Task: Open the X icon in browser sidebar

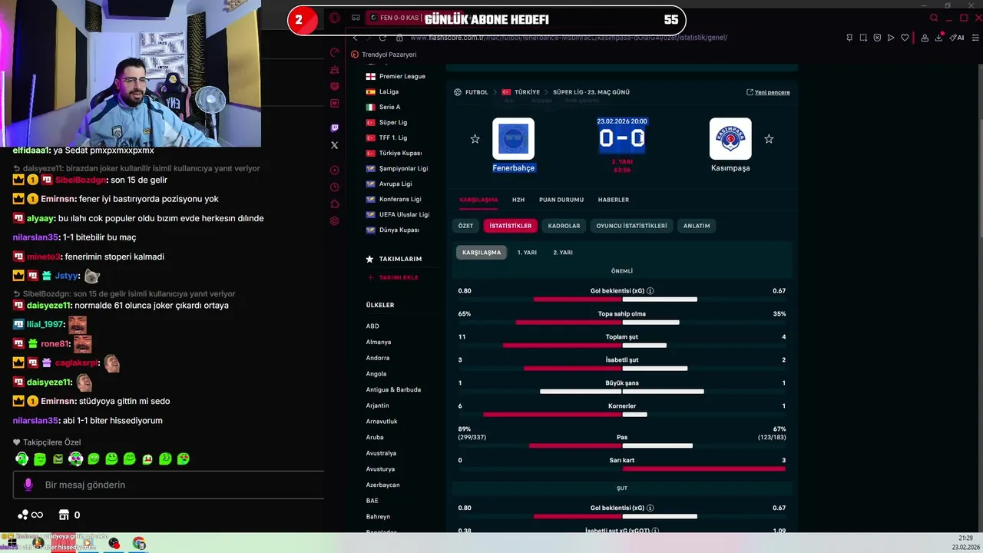Action: (334, 145)
